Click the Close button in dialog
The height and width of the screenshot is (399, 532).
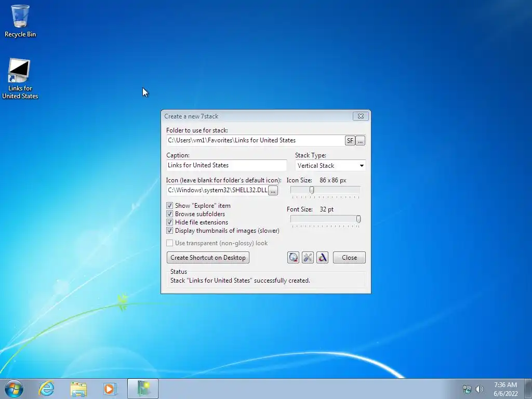349,258
